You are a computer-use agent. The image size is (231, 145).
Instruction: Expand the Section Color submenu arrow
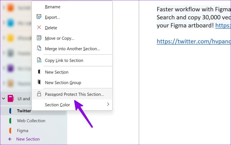(108, 105)
